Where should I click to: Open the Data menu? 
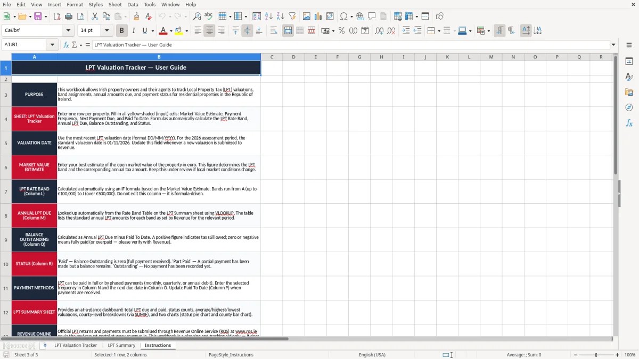133,4
